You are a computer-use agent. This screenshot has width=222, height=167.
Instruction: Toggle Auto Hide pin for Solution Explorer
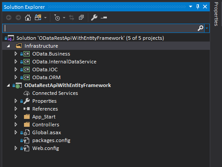tap(198, 7)
